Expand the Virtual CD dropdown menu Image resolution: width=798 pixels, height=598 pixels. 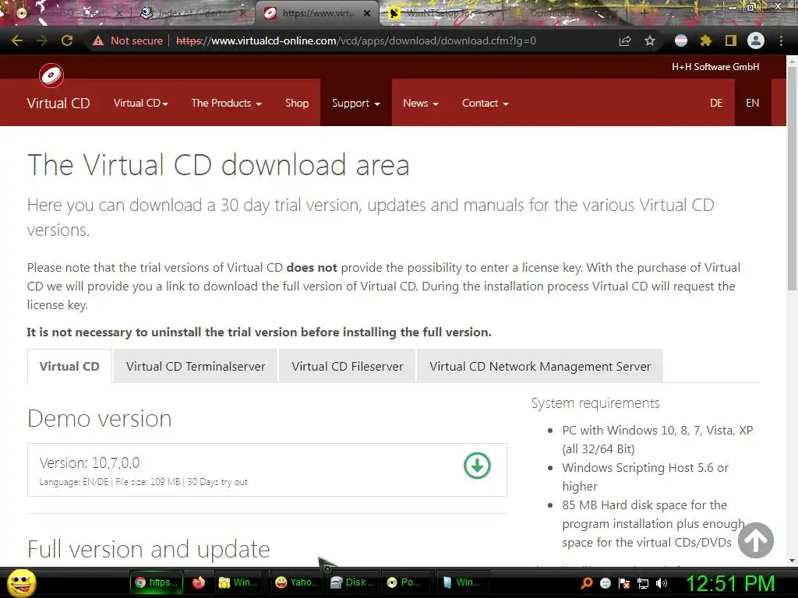(140, 104)
